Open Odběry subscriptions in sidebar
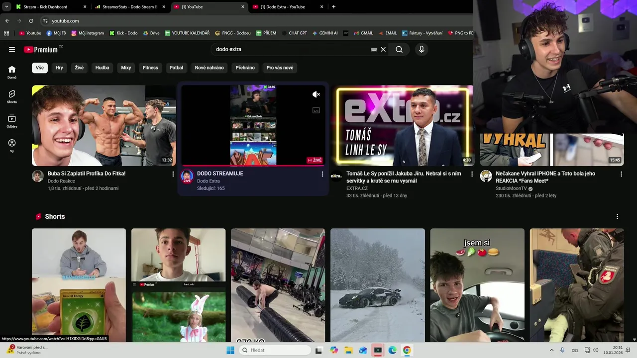The height and width of the screenshot is (358, 637). coord(12,121)
